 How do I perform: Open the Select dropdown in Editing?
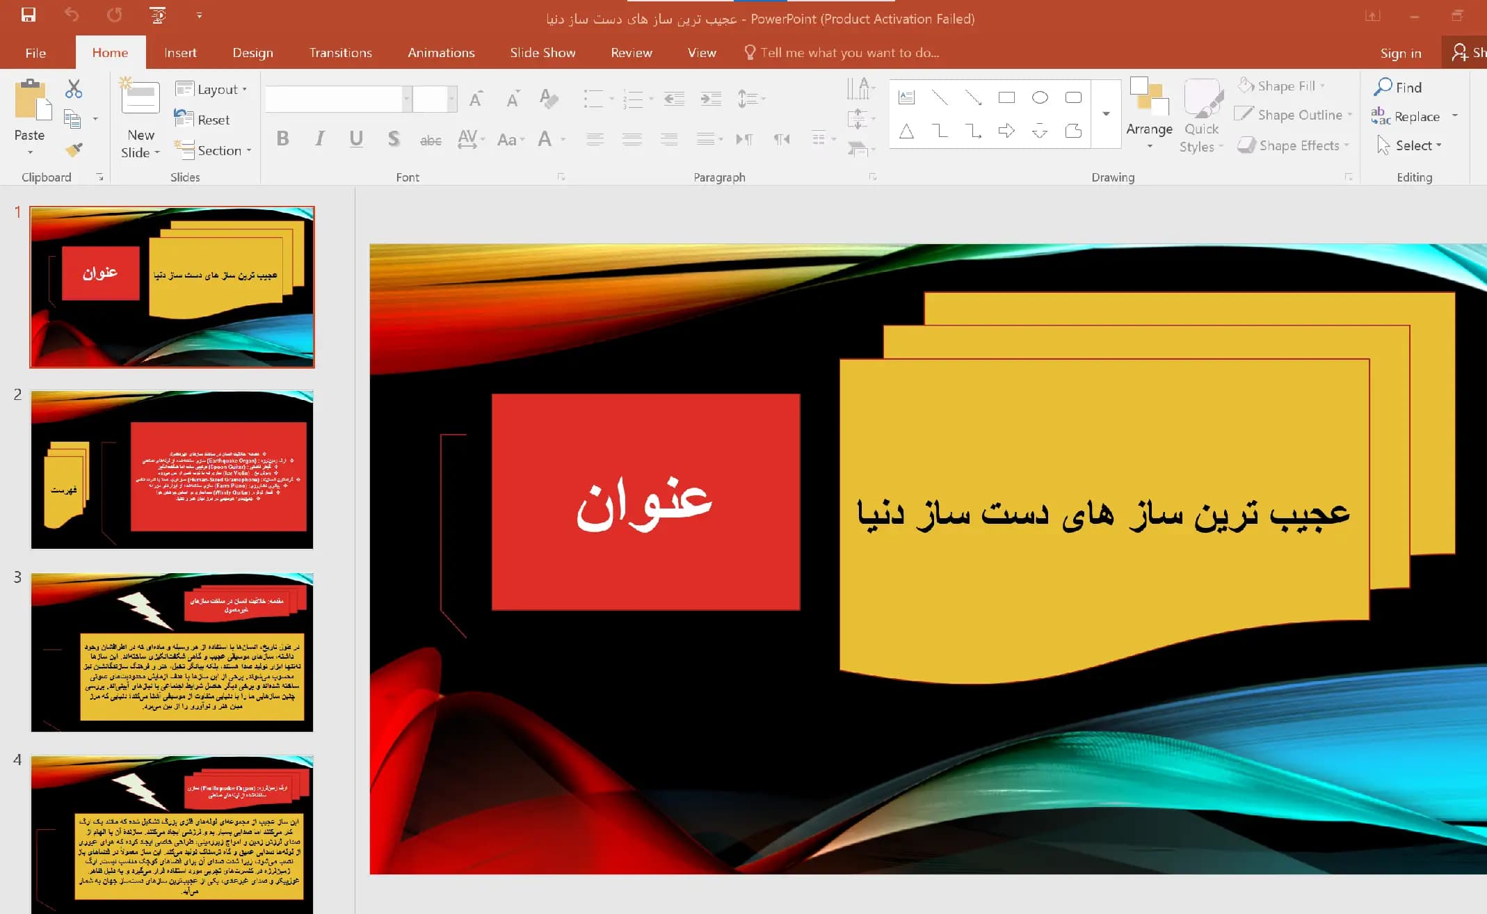[1410, 145]
